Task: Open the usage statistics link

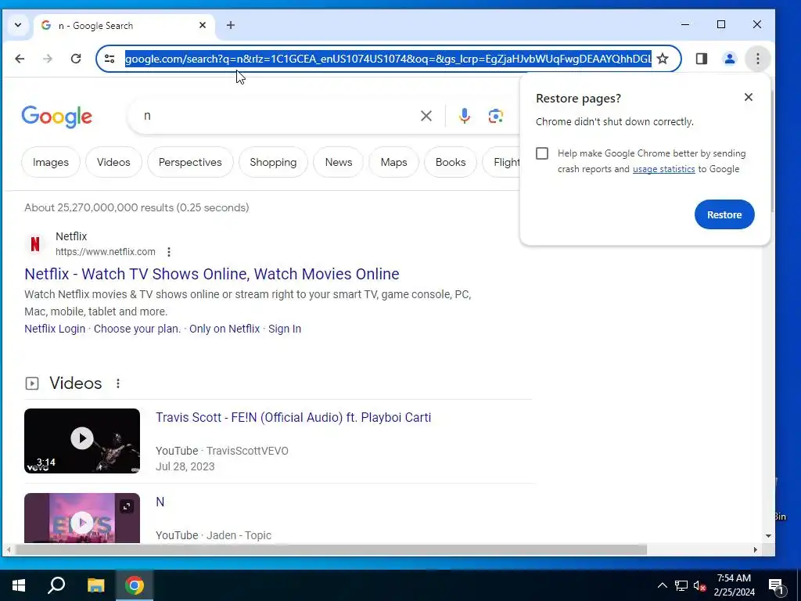Action: [x=663, y=169]
